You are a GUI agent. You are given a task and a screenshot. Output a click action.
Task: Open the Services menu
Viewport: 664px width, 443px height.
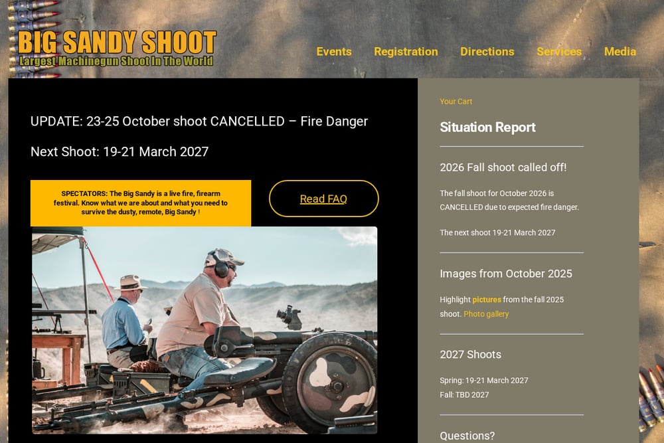tap(559, 52)
